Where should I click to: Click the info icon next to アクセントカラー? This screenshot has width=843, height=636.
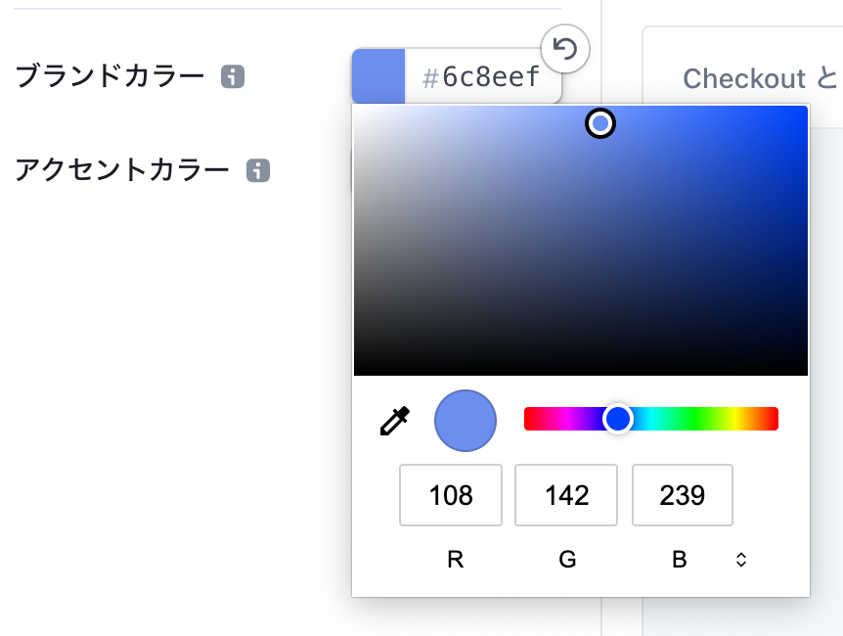click(x=256, y=169)
